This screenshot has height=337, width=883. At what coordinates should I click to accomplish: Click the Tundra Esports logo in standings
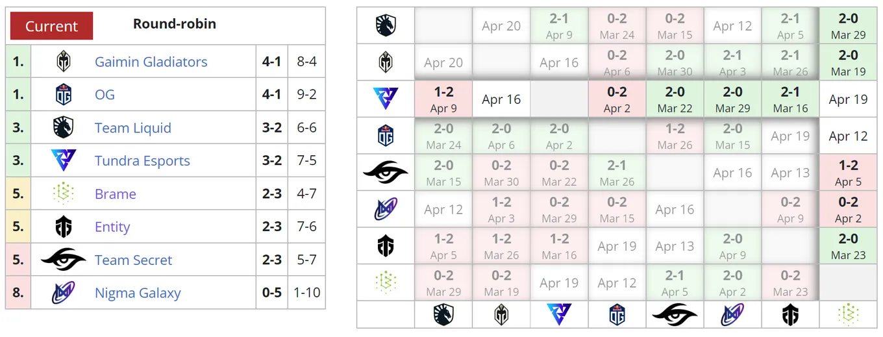click(x=63, y=160)
